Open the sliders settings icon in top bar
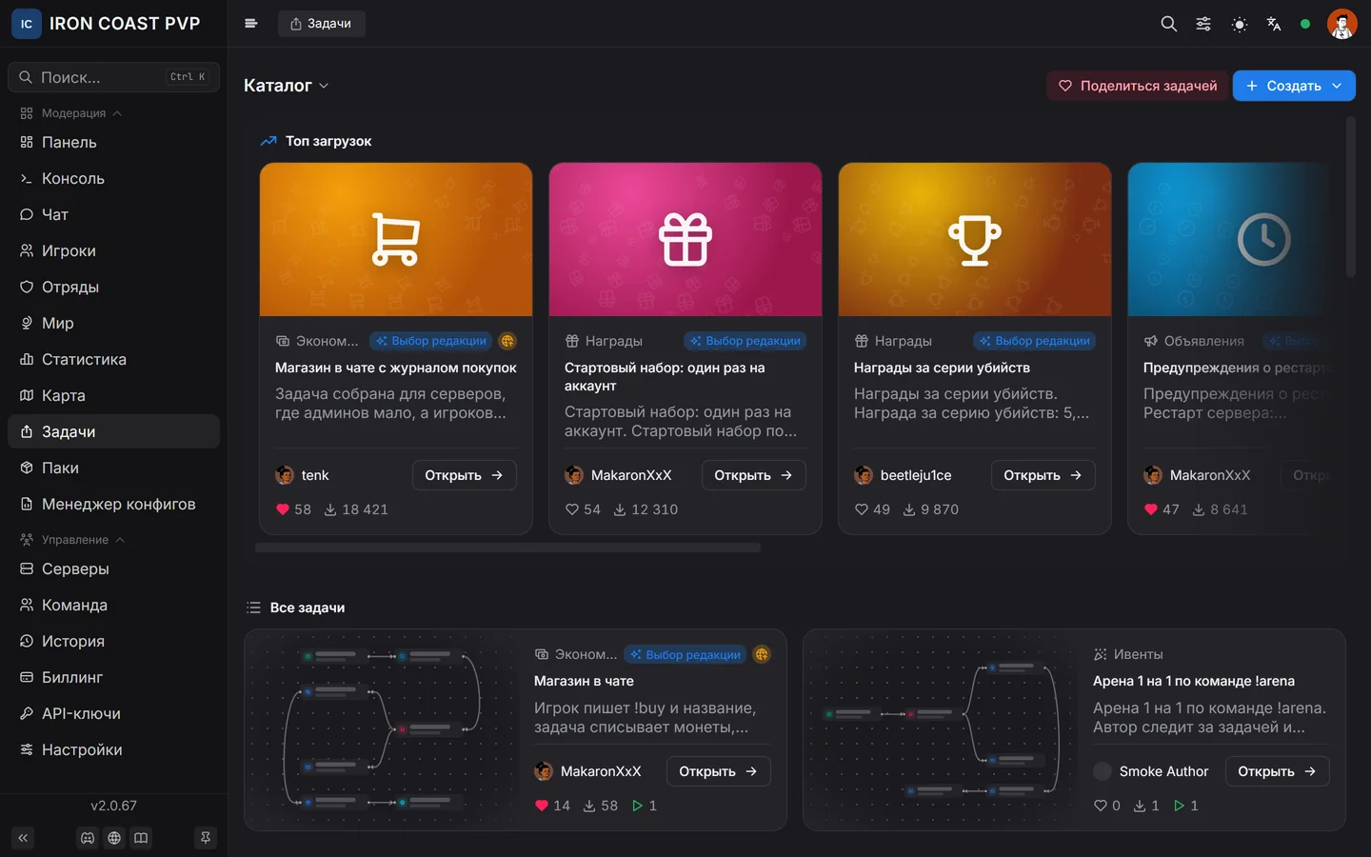1371x857 pixels. pos(1203,24)
